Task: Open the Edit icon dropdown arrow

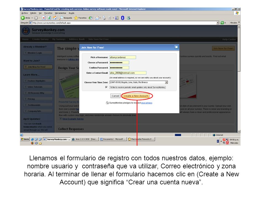Action: 113,18
